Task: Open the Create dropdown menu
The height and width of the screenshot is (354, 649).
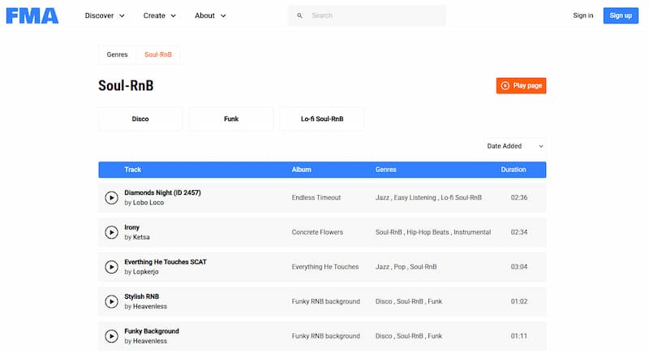Action: [160, 15]
